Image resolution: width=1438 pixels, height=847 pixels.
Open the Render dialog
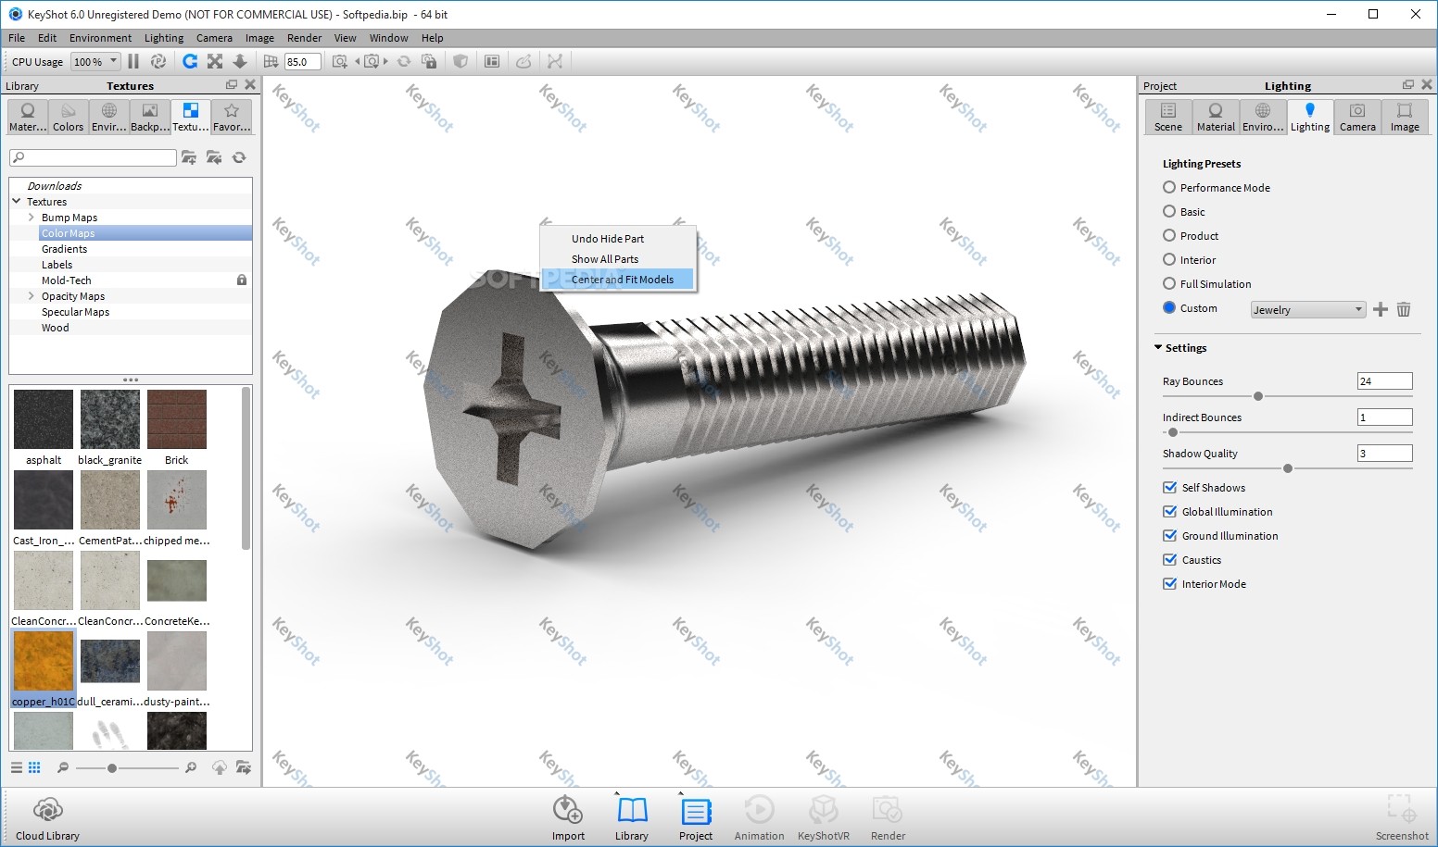pos(888,818)
